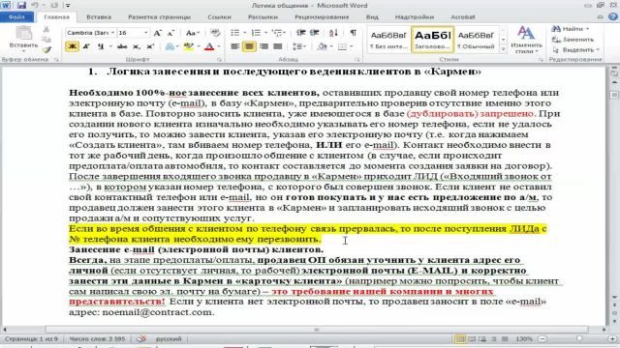Open the borders dropdown
Screen dimensions: 620x348
(x=351, y=46)
